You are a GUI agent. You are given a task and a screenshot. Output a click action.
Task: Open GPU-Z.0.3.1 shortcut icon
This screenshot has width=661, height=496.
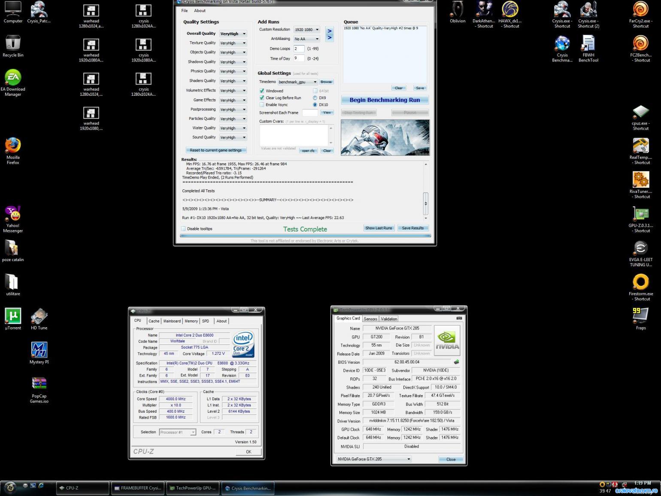pyautogui.click(x=641, y=219)
